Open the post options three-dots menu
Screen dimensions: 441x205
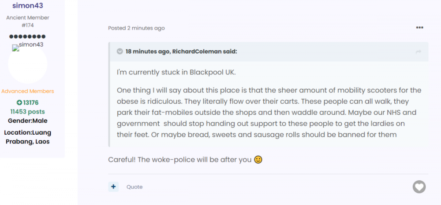pos(419,28)
